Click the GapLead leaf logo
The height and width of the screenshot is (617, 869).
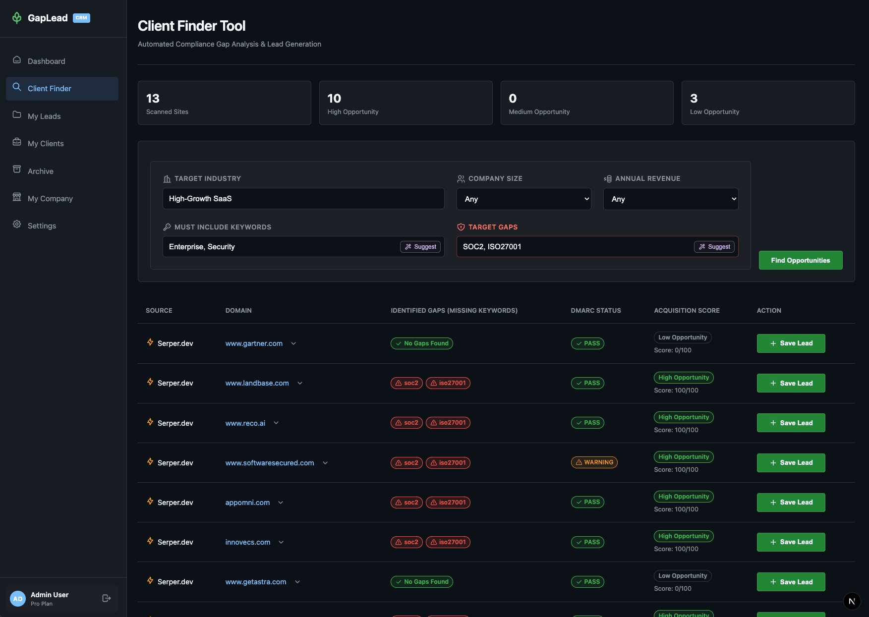(17, 17)
